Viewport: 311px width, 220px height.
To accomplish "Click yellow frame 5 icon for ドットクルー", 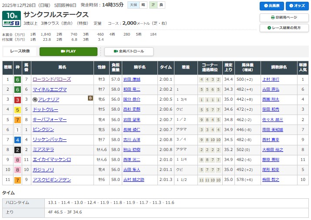I will click(x=17, y=109).
